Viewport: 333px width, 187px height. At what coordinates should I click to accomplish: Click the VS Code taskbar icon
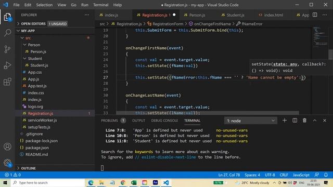pyautogui.click(x=166, y=182)
